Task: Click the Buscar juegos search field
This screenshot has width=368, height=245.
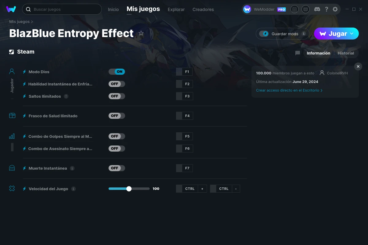Action: (x=61, y=9)
